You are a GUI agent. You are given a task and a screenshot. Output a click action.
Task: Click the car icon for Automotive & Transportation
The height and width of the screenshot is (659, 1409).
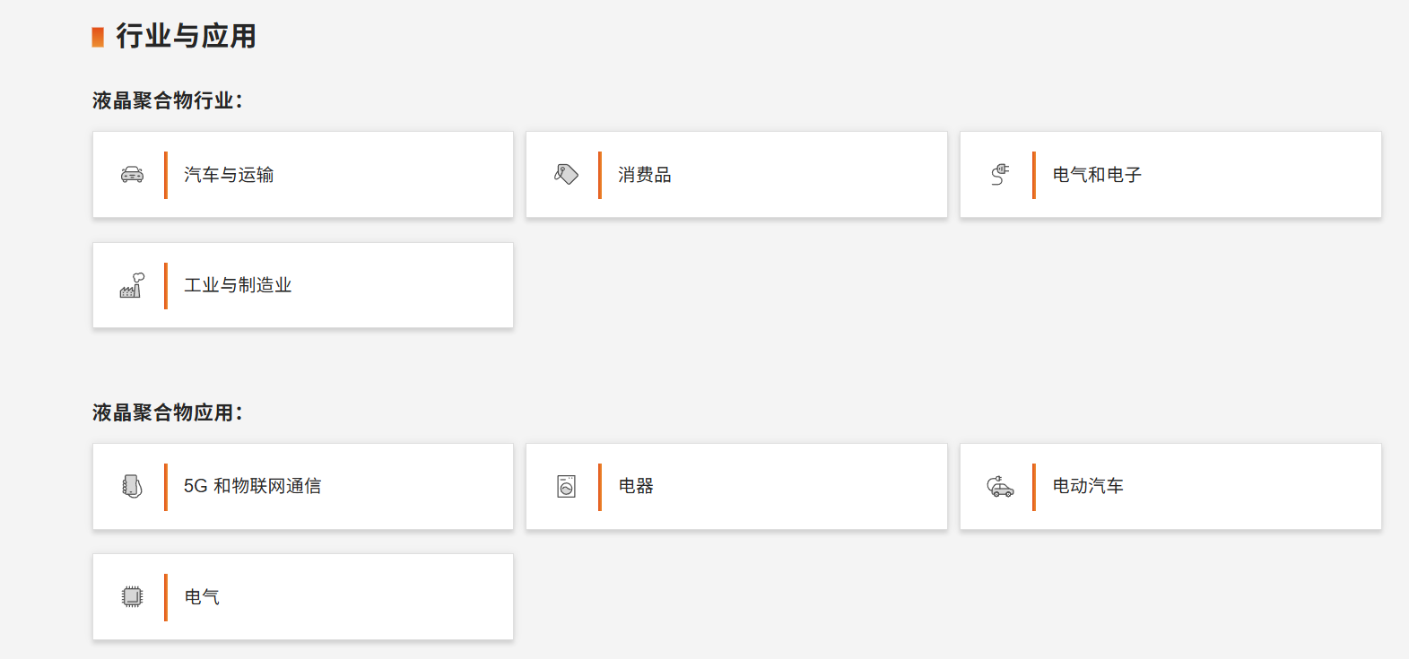[x=132, y=175]
